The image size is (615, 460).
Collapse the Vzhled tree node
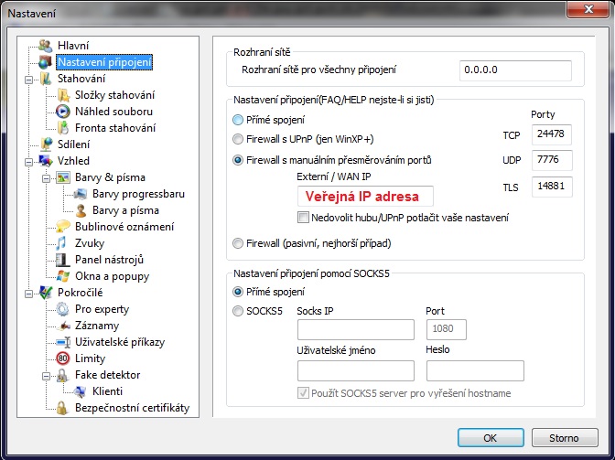pos(30,161)
